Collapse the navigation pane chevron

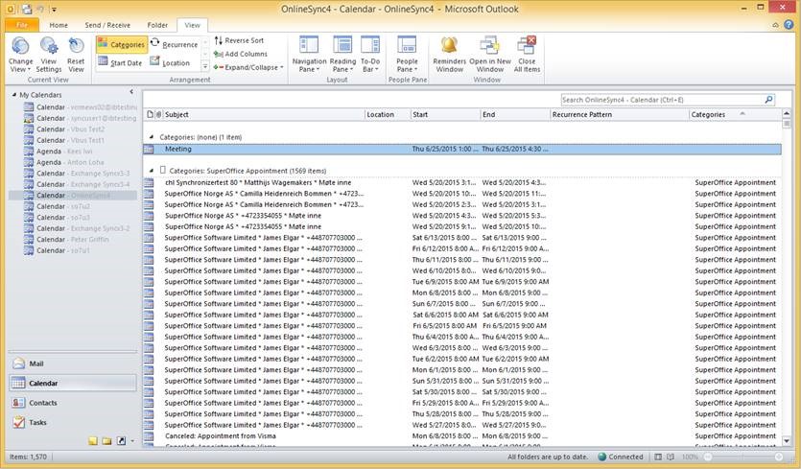pos(131,92)
